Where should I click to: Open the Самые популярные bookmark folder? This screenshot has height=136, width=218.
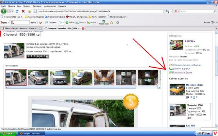point(55,17)
